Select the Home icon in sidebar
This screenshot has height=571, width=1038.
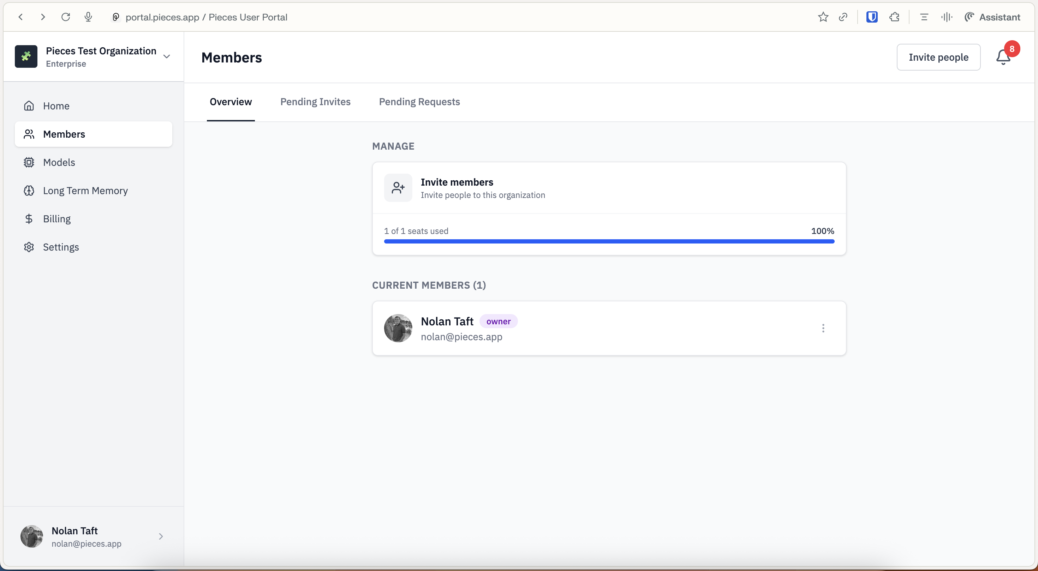(29, 106)
